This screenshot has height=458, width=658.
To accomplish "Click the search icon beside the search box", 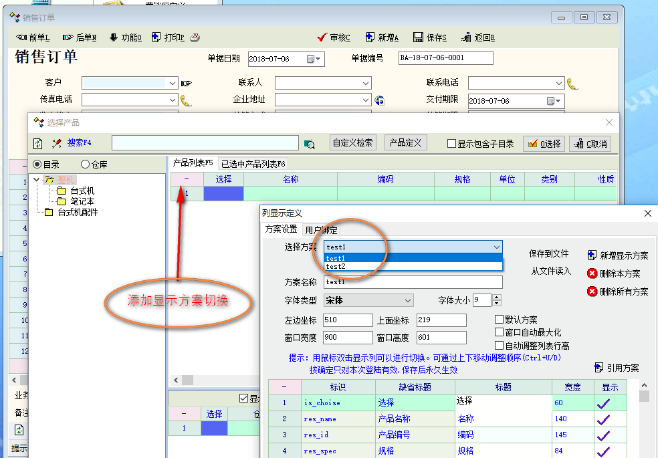I will (x=309, y=143).
